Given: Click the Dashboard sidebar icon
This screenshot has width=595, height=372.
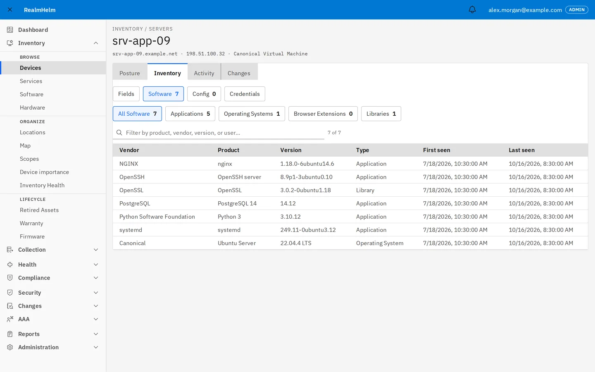Looking at the screenshot, I should tap(10, 30).
